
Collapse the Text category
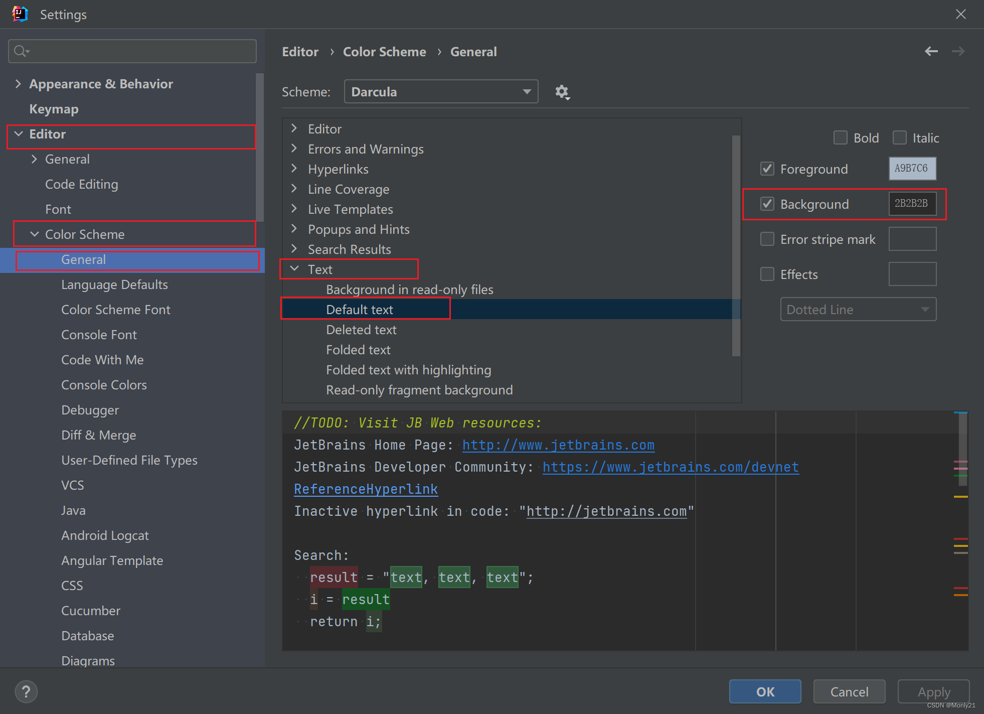[294, 269]
